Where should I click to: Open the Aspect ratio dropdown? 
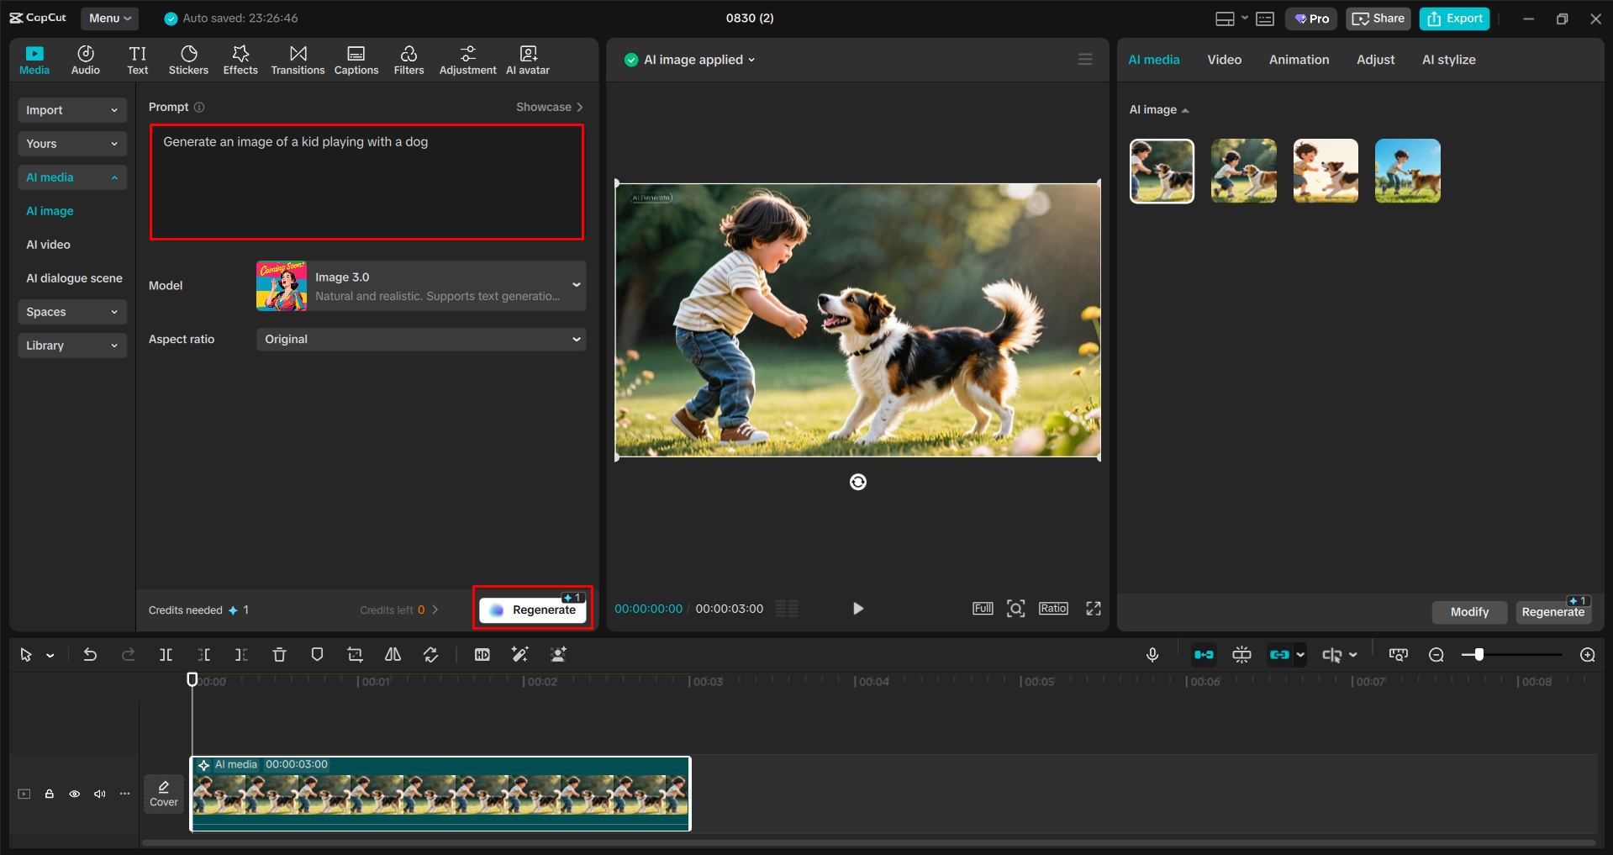click(x=420, y=339)
